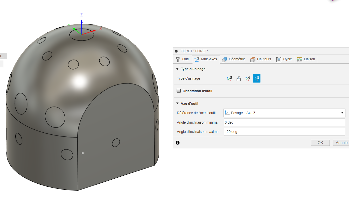Go to the Hauteurs tab
This screenshot has width=349, height=200.
[261, 59]
